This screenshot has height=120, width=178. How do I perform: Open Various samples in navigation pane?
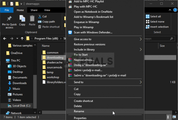[20, 46]
